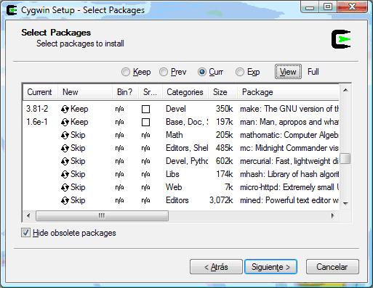Screen dimensions: 373x288
Task: Check the source box for man
Action: tap(145, 122)
